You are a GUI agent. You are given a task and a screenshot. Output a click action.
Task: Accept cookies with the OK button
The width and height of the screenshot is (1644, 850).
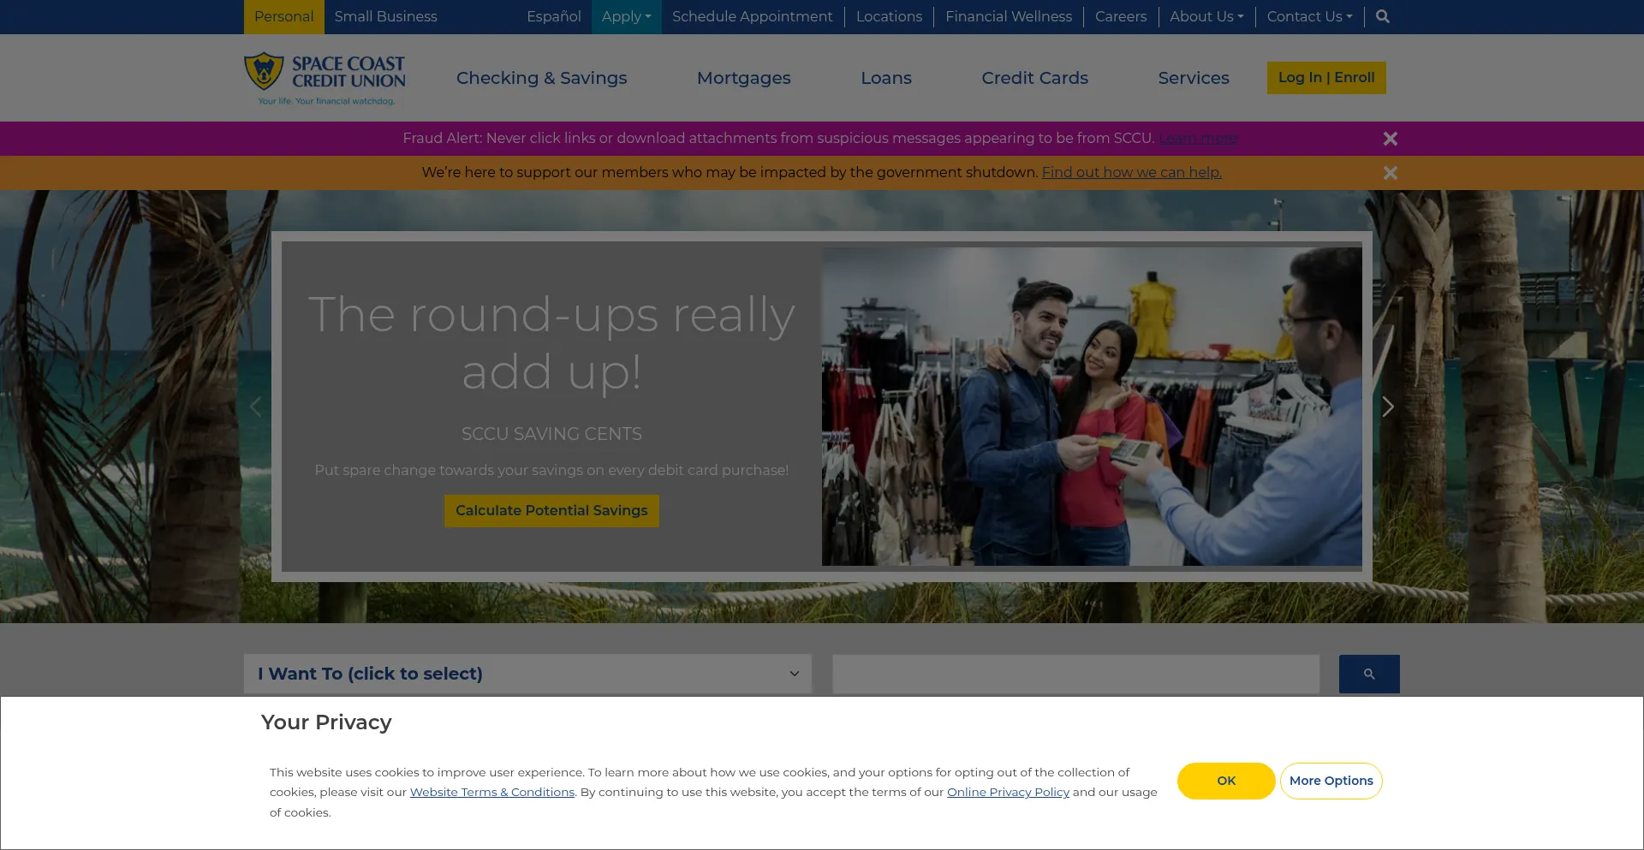click(1226, 781)
